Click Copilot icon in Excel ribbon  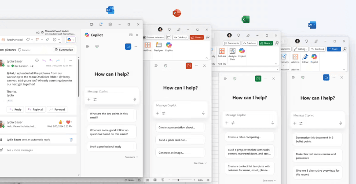pos(242,53)
